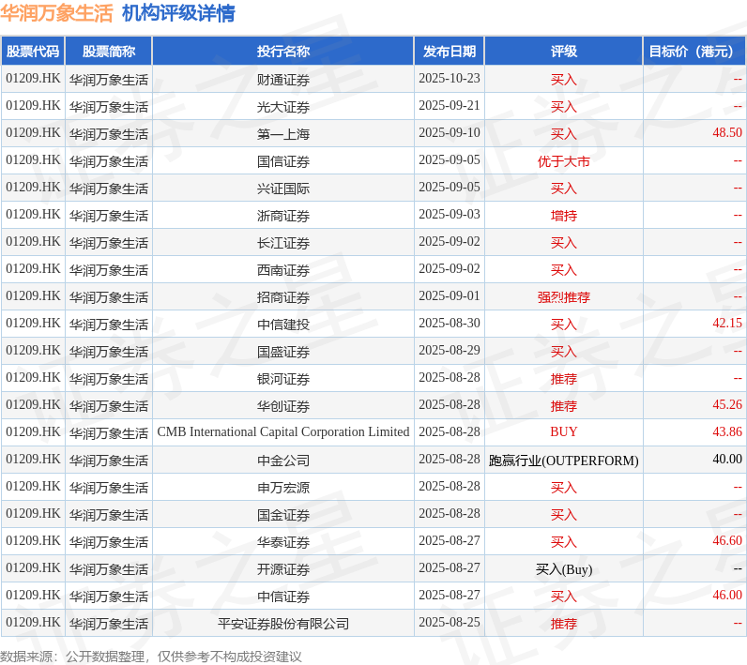
Task: Click the 招商证券 强烈推荐 rating
Action: [x=564, y=296]
